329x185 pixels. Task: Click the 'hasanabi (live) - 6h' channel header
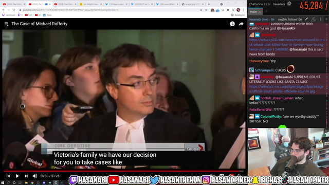coord(262,20)
